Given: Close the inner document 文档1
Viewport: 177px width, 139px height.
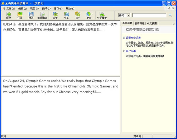Looking at the screenshot, I should pyautogui.click(x=173, y=8).
